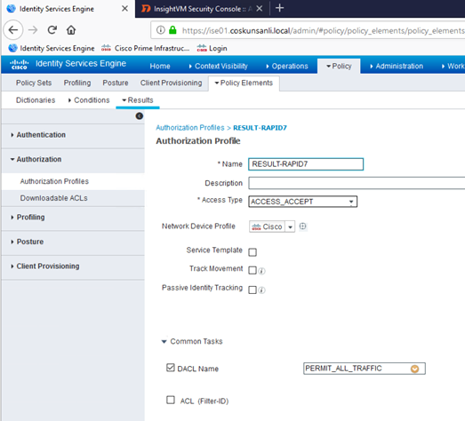Click Authorization Profiles breadcrumb link
This screenshot has height=421, width=465.
coord(190,128)
